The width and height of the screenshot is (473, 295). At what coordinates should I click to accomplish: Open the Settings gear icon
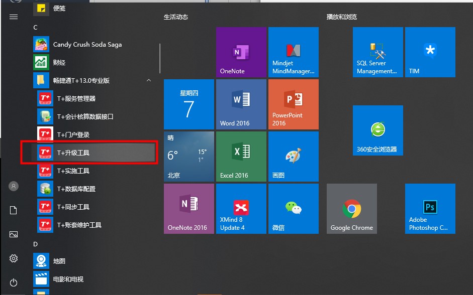(14, 258)
